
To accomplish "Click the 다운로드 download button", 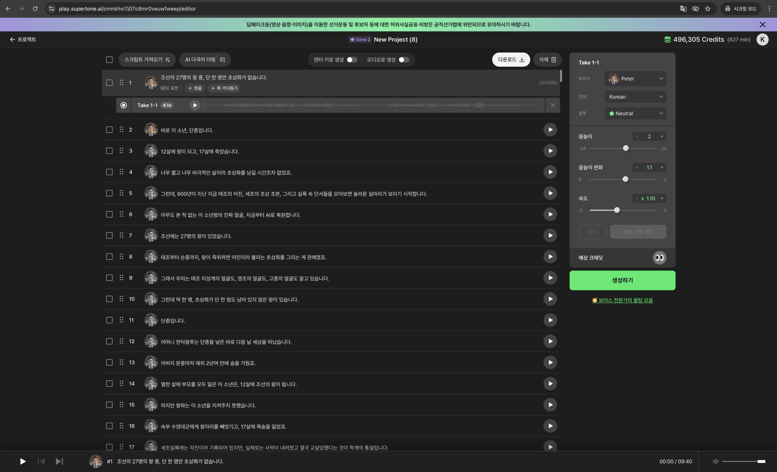I will (511, 60).
